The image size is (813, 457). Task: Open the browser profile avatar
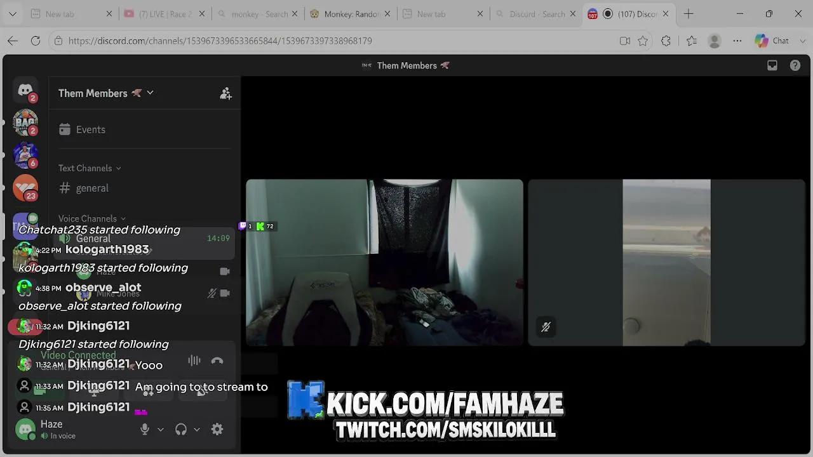[x=715, y=41]
